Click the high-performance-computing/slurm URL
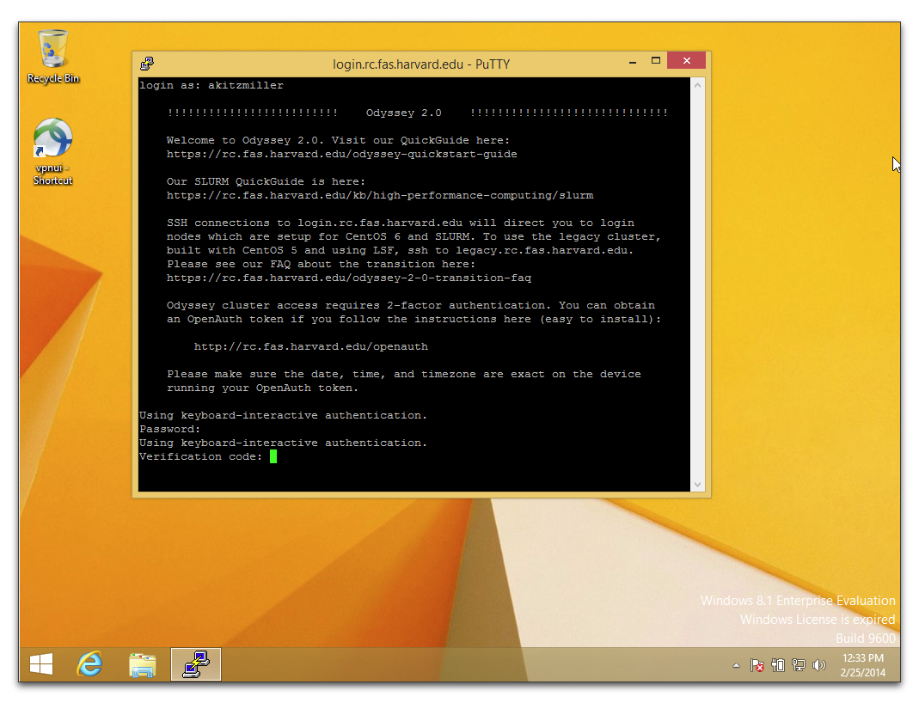The height and width of the screenshot is (703, 919). pyautogui.click(x=380, y=195)
